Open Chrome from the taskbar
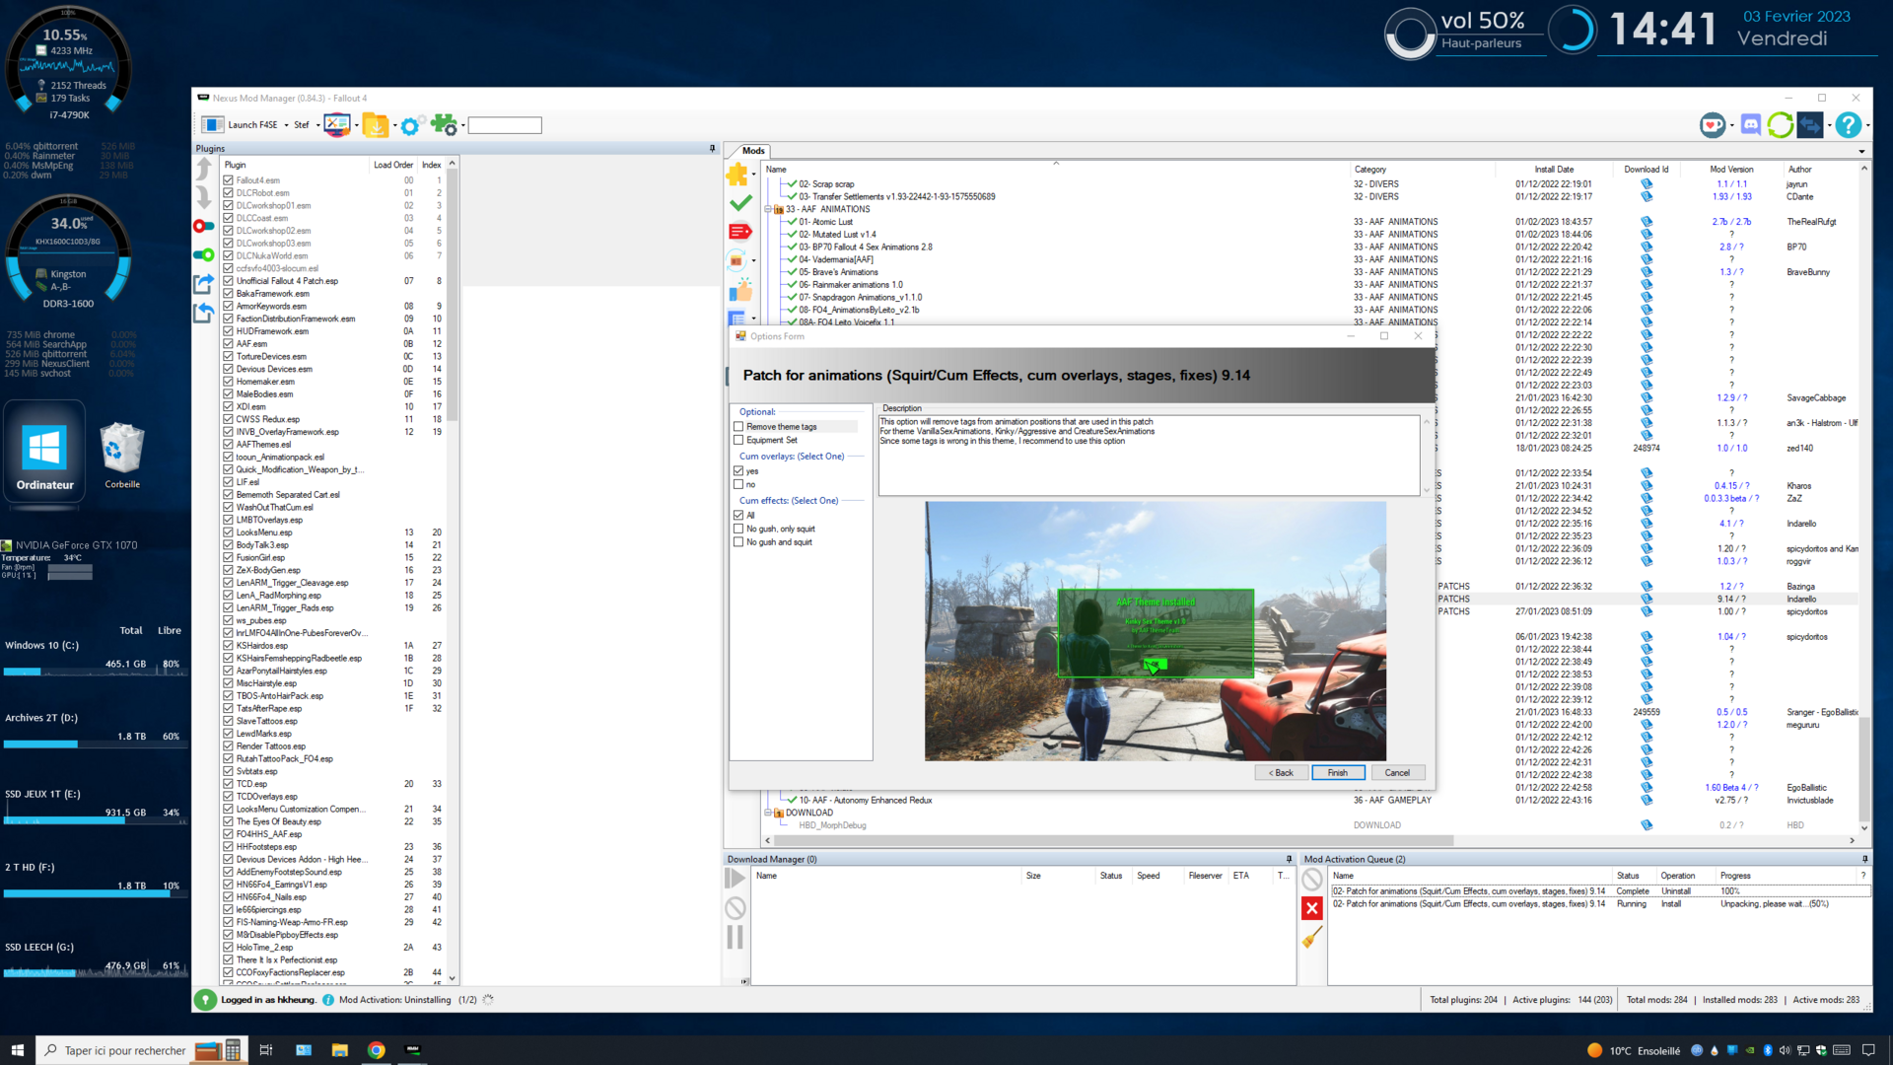Viewport: 1893px width, 1065px height. tap(376, 1050)
